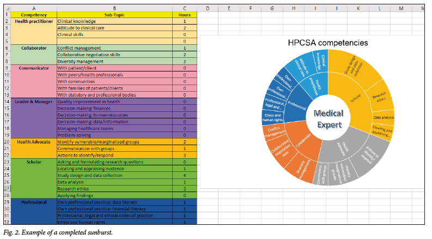The image size is (432, 239).
Task: Click the column N header
Action: click(x=423, y=8)
